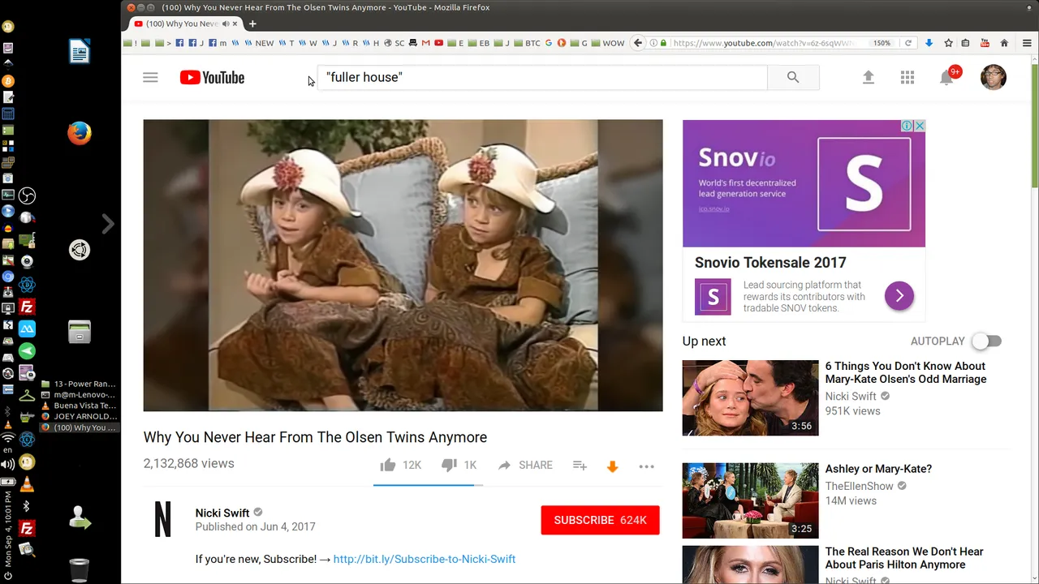The image size is (1039, 584).
Task: Open Snovio Tokensale 2017 headline
Action: (x=770, y=263)
